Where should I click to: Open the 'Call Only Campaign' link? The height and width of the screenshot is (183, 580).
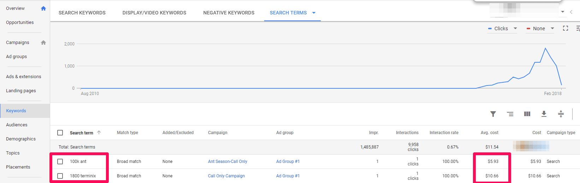coord(226,176)
